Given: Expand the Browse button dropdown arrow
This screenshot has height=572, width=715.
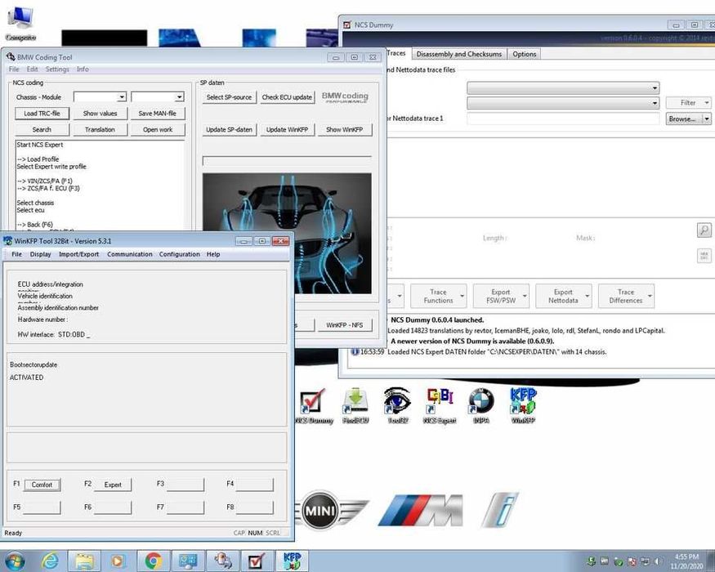Looking at the screenshot, I should [x=707, y=118].
